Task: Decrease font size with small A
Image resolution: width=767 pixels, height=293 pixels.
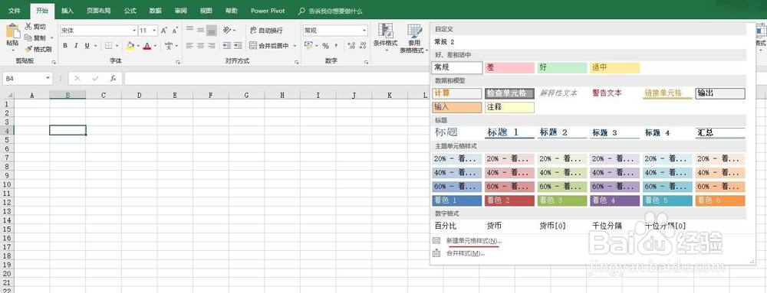Action: point(175,31)
